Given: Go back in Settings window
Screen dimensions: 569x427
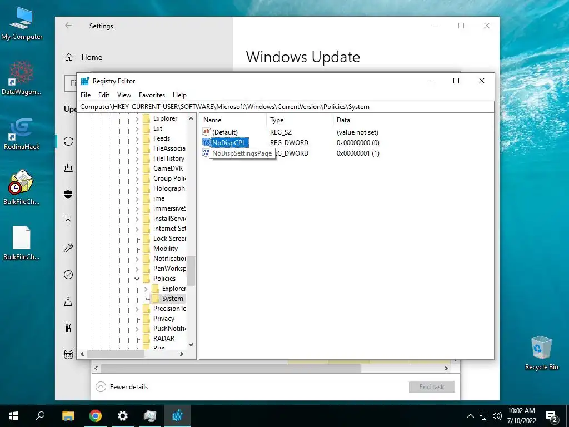Looking at the screenshot, I should 68,26.
